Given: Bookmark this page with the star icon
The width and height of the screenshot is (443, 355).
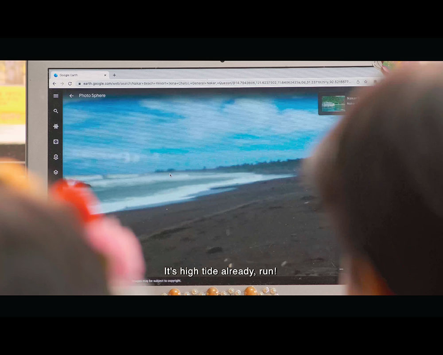Looking at the screenshot, I should click(365, 82).
